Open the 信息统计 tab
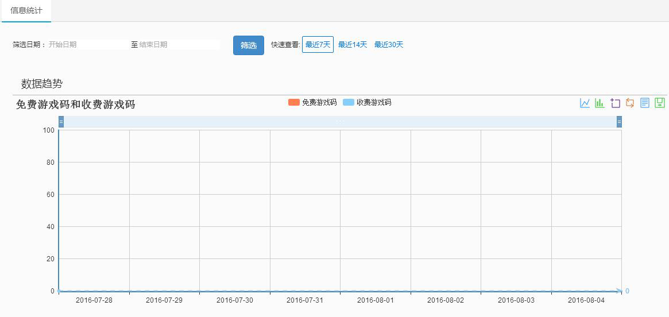Image resolution: width=669 pixels, height=317 pixels. [26, 11]
